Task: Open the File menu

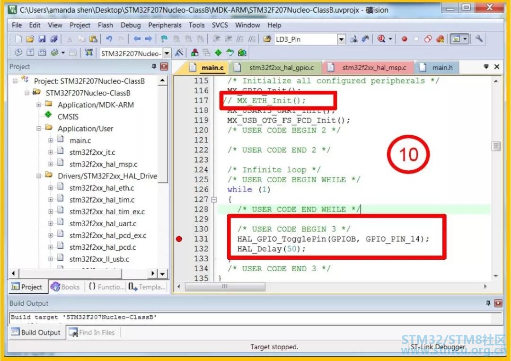Action: [17, 25]
